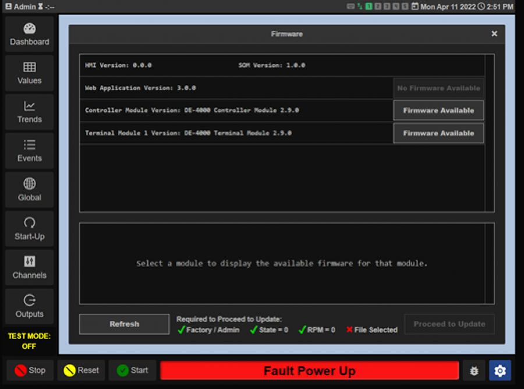Open the Dashboard gauge icon

tap(29, 34)
